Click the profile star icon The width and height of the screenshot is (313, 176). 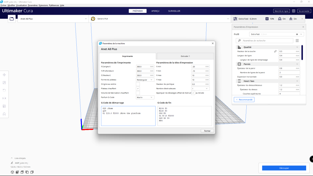click(297, 34)
